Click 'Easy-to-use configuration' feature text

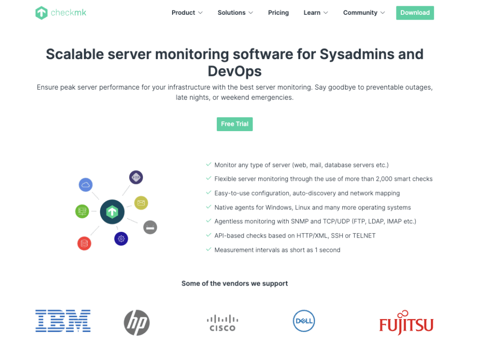[307, 193]
